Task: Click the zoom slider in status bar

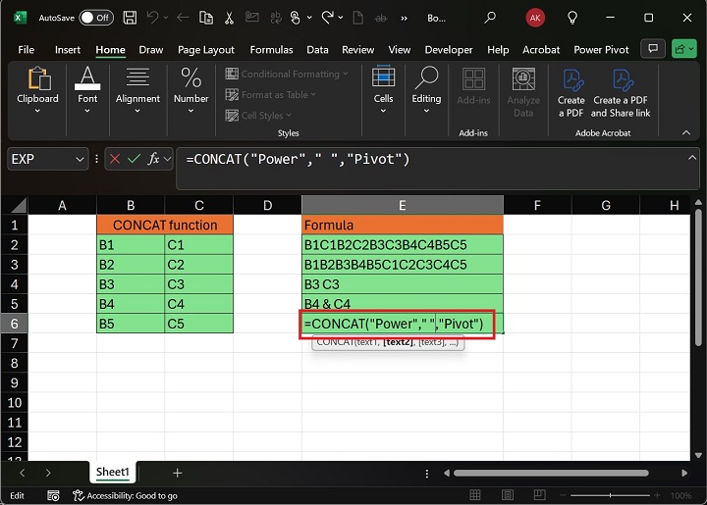Action: [609, 496]
